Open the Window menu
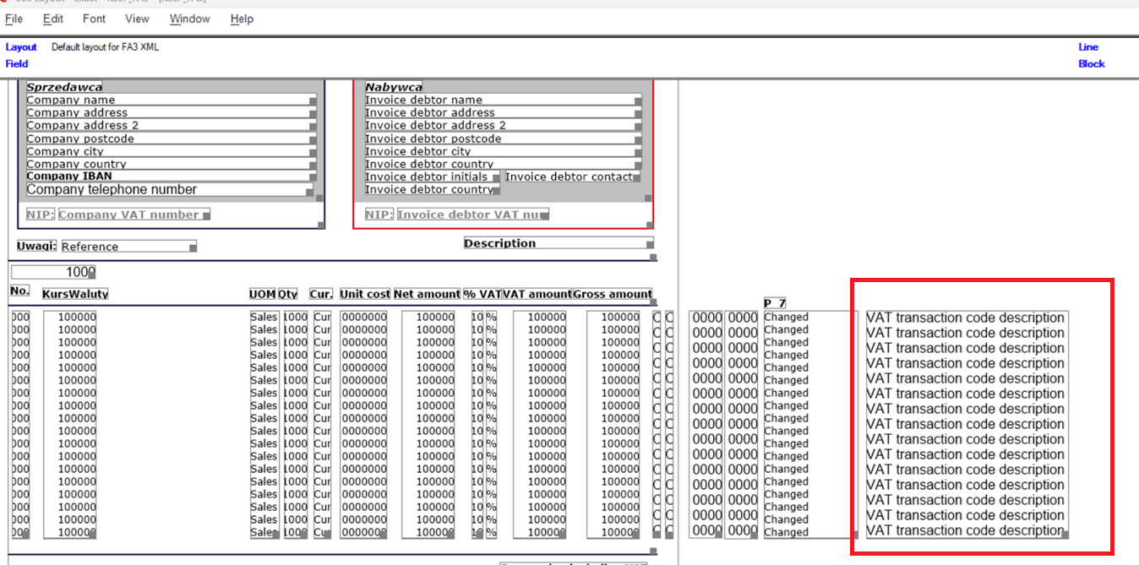 click(x=189, y=19)
